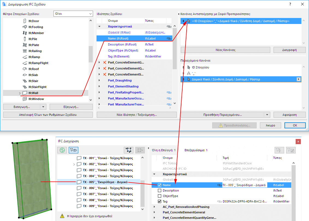This screenshot has width=309, height=221.
Task: Select the IfcStairFlight element icon
Action: (x=25, y=87)
